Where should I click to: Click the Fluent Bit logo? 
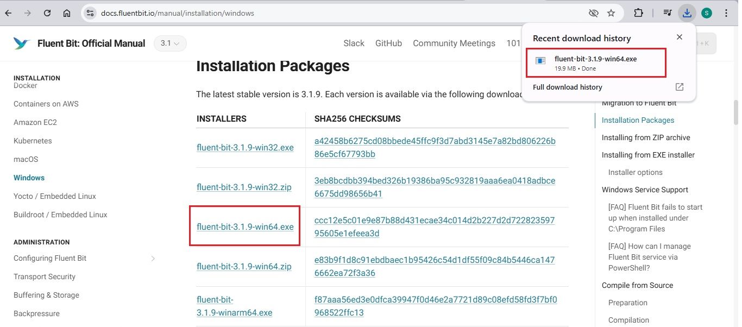point(21,43)
